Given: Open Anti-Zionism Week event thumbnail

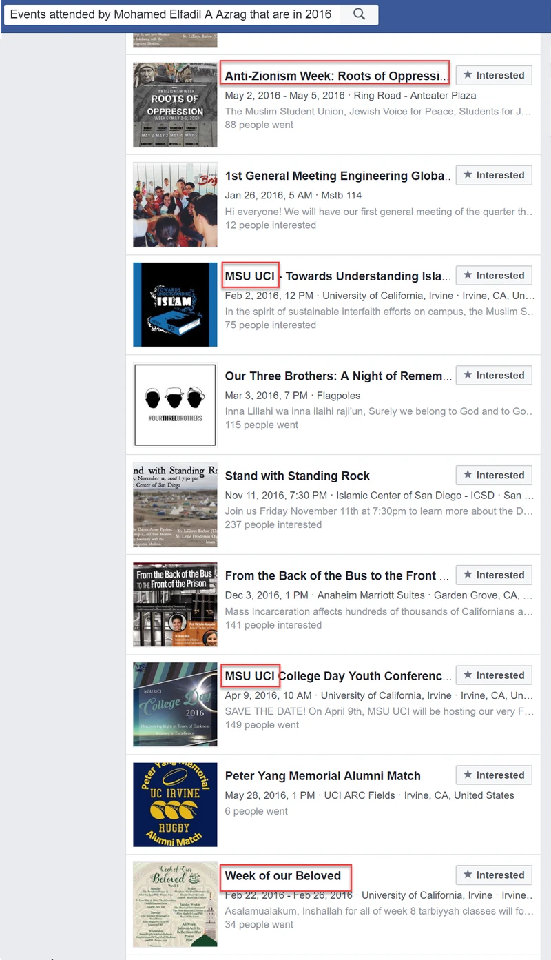Looking at the screenshot, I should [x=175, y=105].
